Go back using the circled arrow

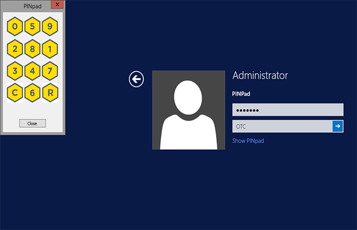(x=136, y=79)
